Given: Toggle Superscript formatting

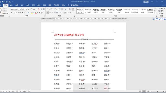Looking at the screenshot, I should [25, 13].
